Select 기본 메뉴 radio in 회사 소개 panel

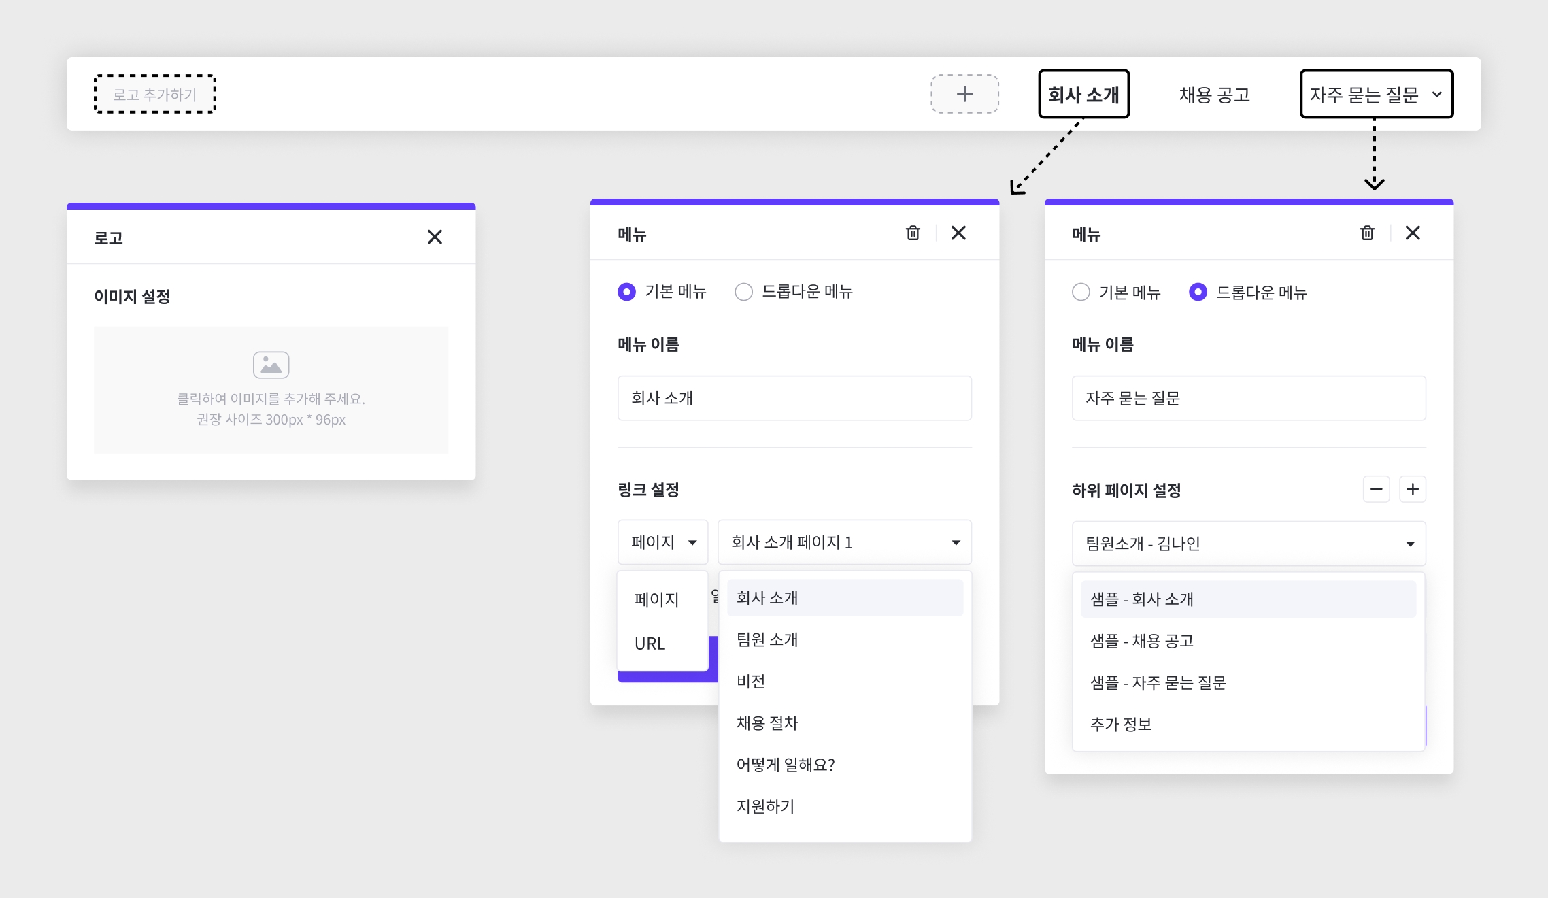tap(626, 292)
